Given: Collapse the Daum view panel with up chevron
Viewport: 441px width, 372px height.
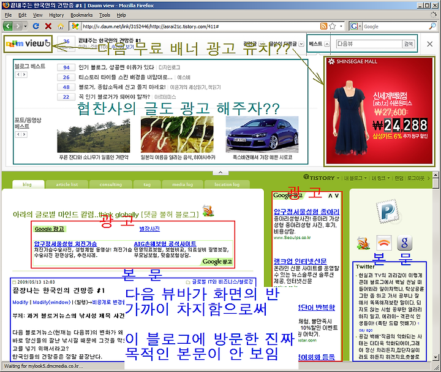Looking at the screenshot, I should (x=221, y=172).
